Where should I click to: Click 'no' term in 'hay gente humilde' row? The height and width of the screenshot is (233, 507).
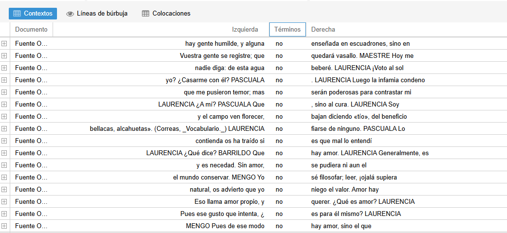point(279,44)
